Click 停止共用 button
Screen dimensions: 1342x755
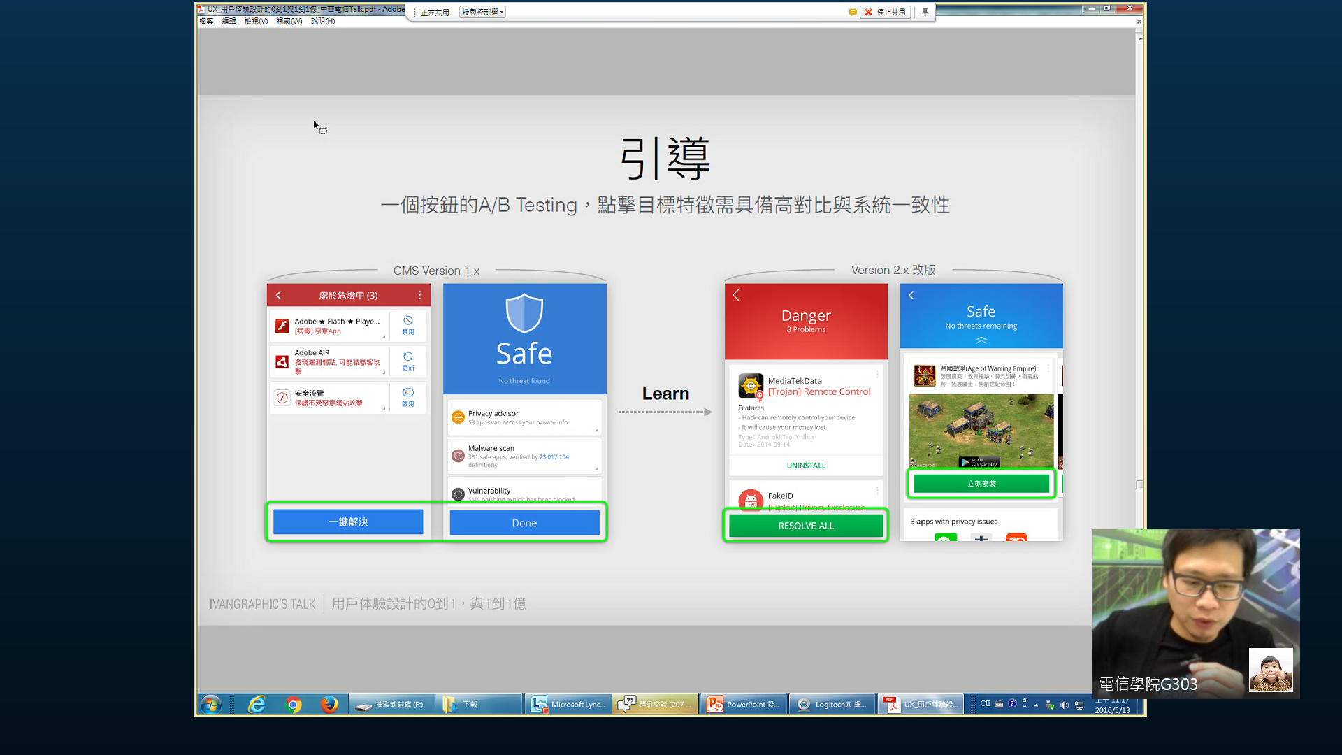click(x=886, y=12)
